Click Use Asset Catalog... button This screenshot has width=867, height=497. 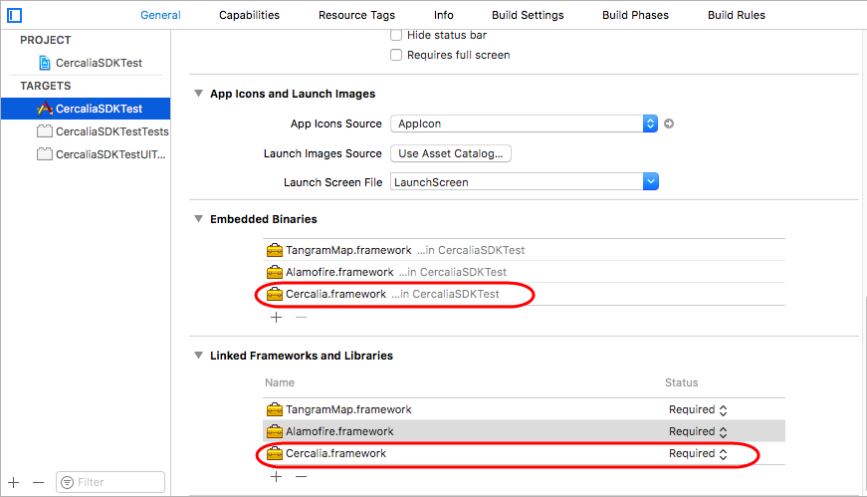[x=451, y=153]
